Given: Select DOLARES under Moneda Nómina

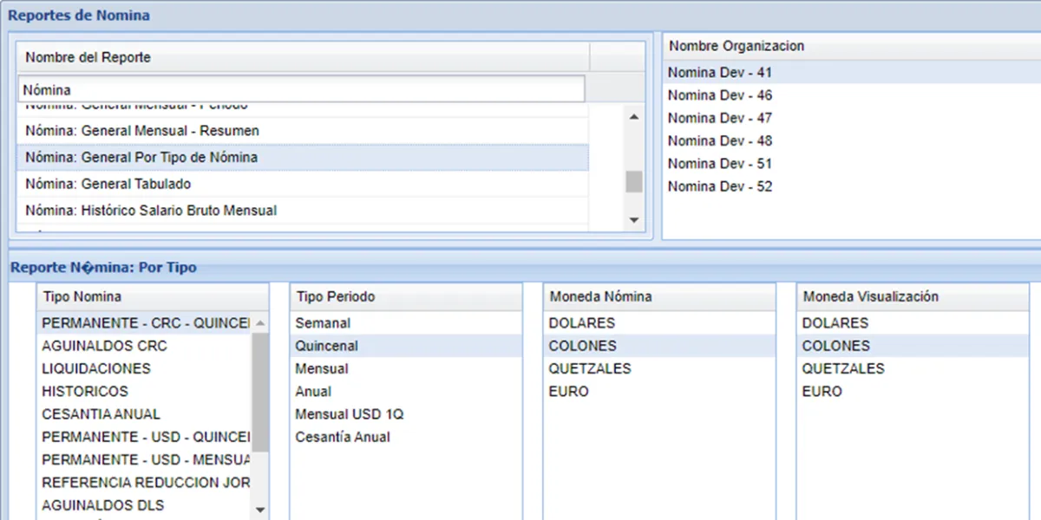Looking at the screenshot, I should (582, 323).
